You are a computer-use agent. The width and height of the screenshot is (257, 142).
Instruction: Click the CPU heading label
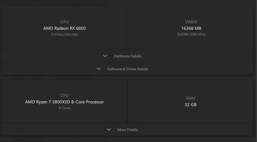tap(65, 95)
